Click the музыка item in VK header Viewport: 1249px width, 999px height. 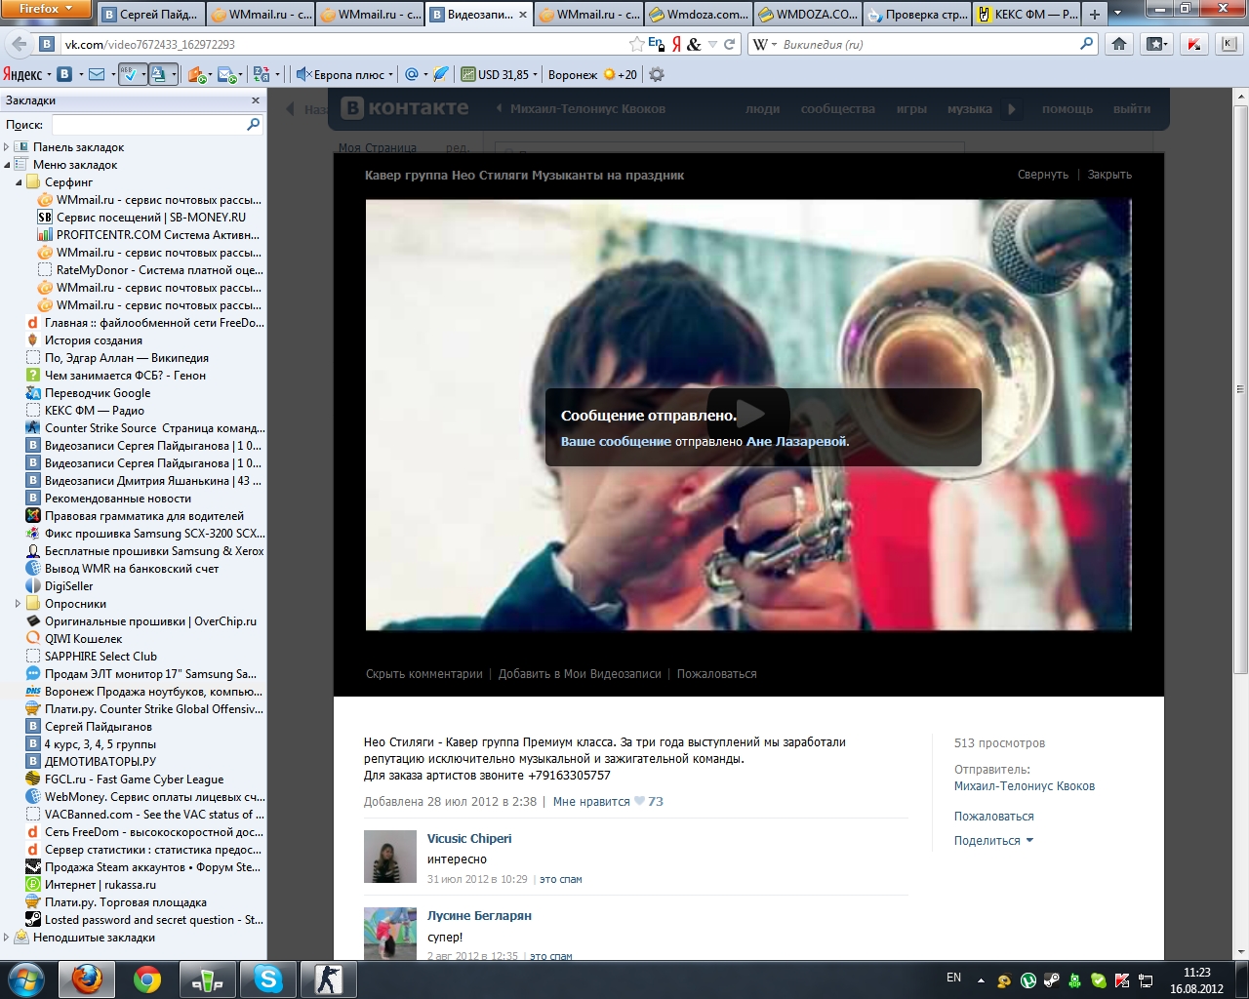[969, 109]
